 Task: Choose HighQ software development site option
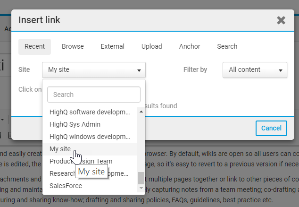[89, 112]
